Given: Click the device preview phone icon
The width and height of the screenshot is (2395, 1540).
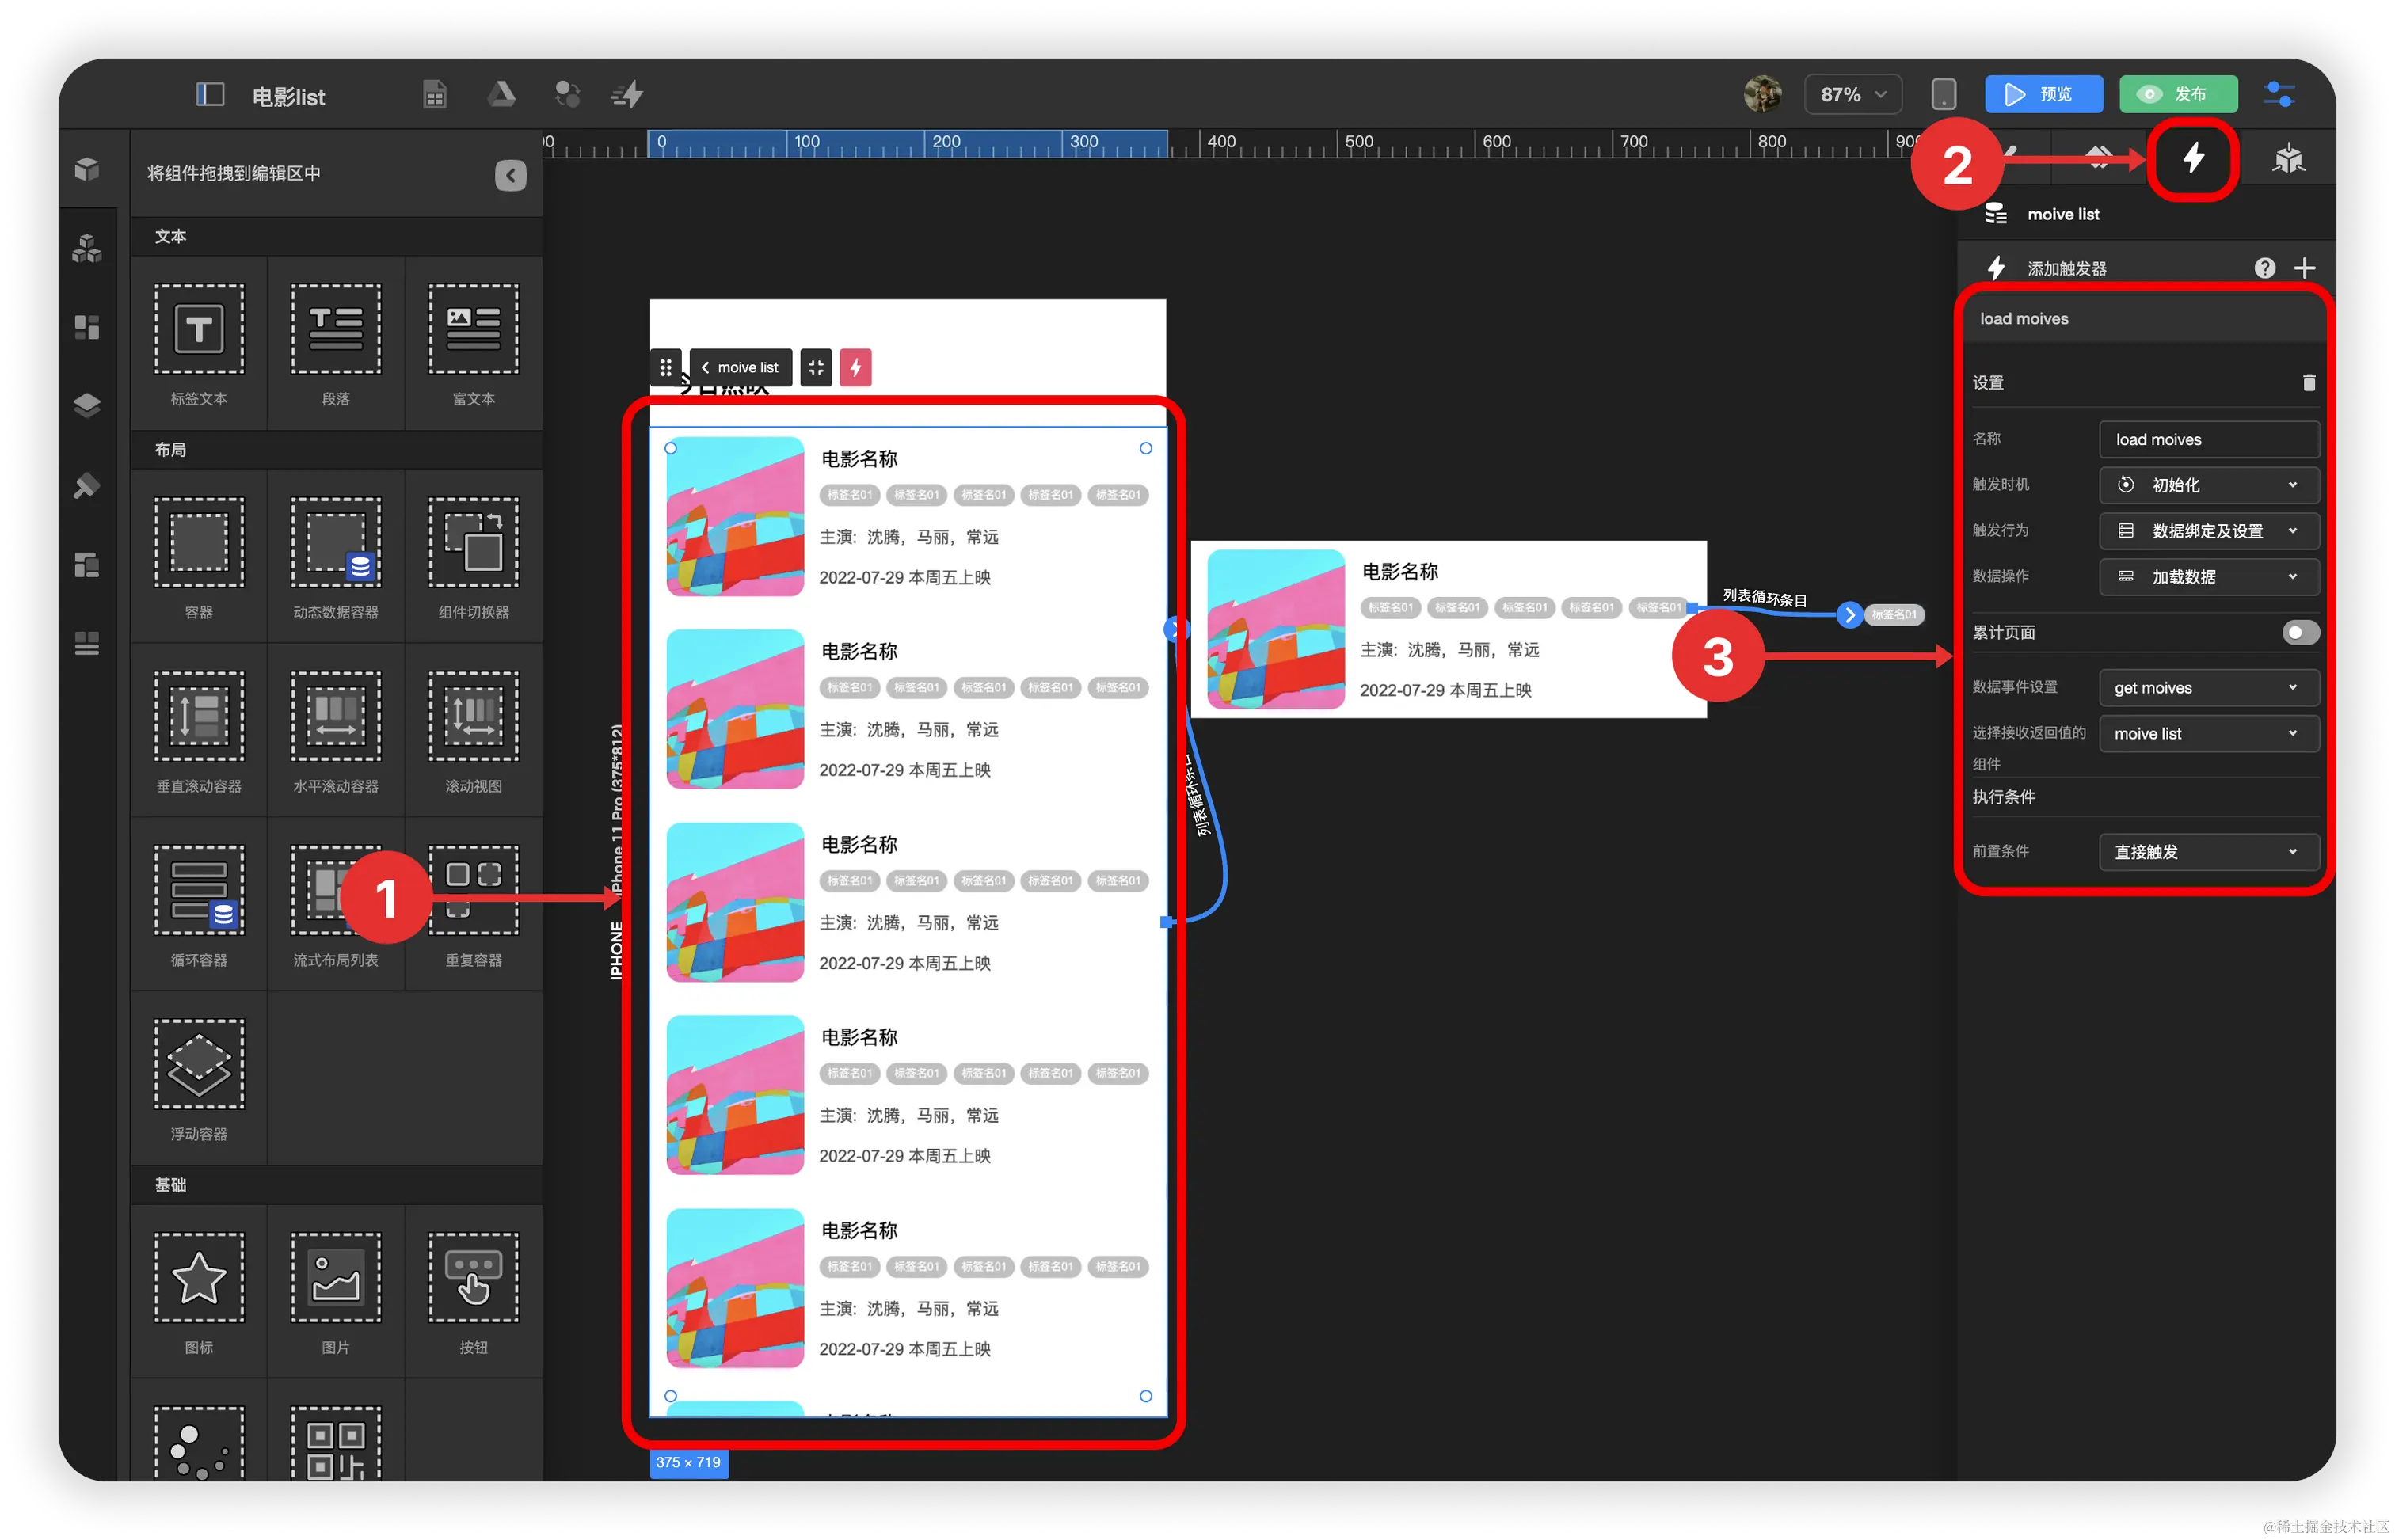Looking at the screenshot, I should 1943,95.
